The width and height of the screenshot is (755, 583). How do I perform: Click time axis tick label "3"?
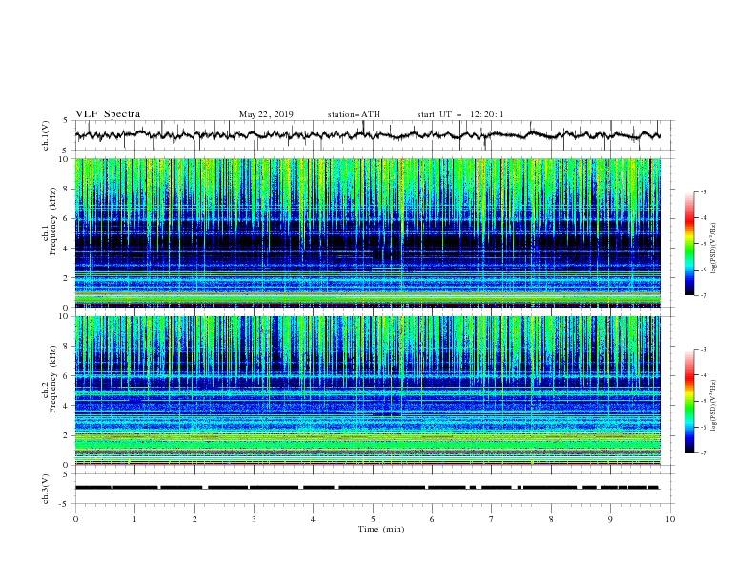[254, 519]
